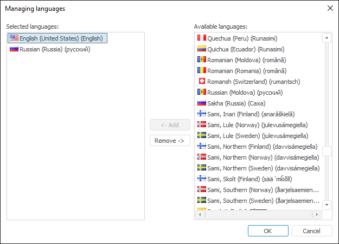The width and height of the screenshot is (339, 244).
Task: Click the flag icon beside Sakha (Russia)
Action: pos(201,103)
